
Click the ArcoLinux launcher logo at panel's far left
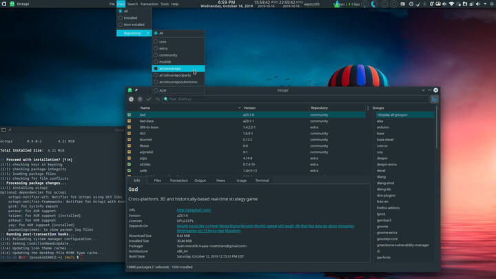pyautogui.click(x=4, y=4)
